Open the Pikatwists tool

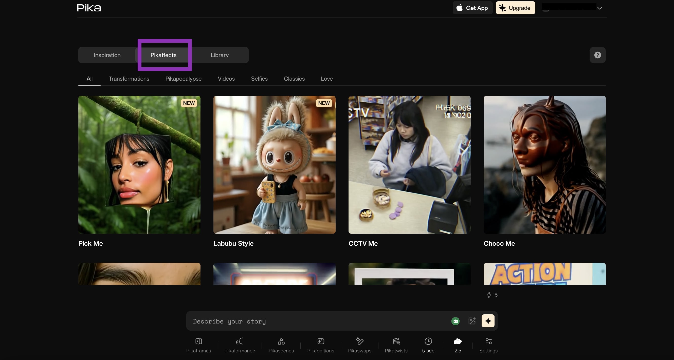(396, 345)
